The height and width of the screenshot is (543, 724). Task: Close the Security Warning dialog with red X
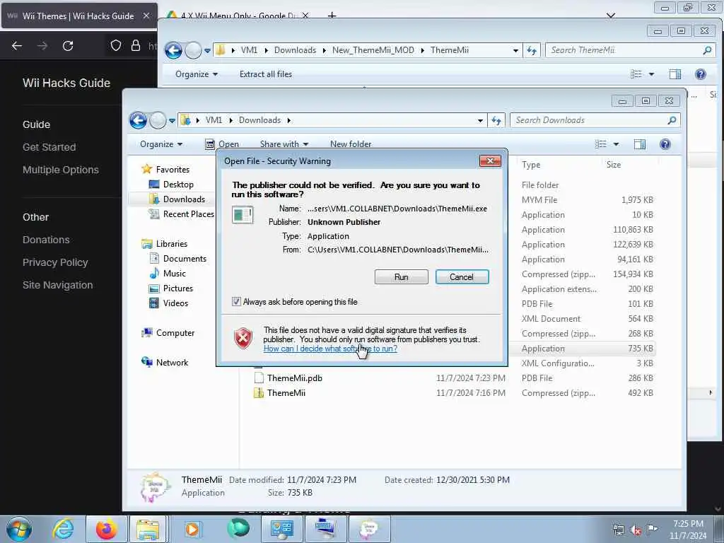pos(491,160)
